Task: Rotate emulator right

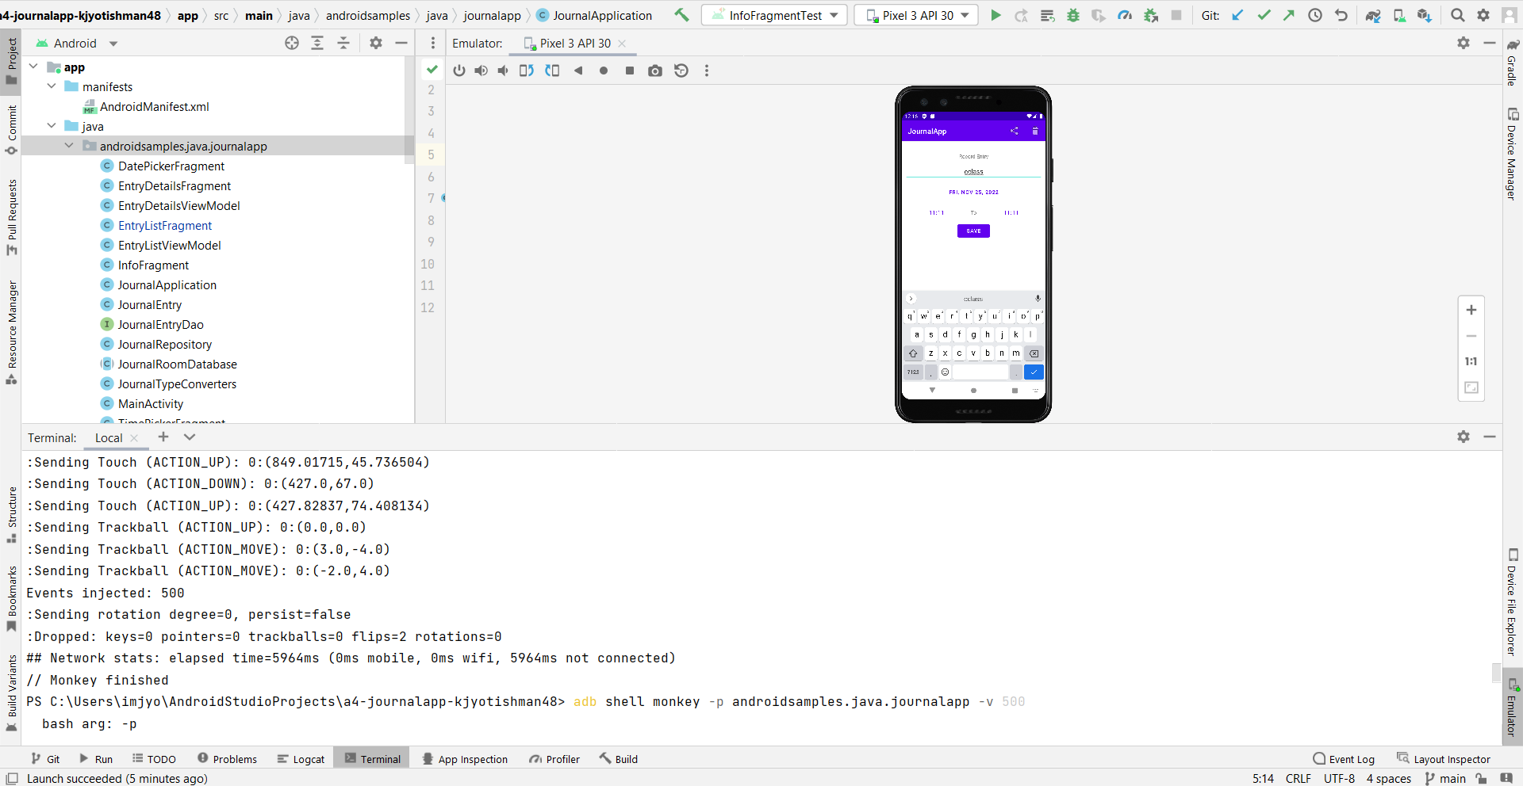Action: coord(552,71)
